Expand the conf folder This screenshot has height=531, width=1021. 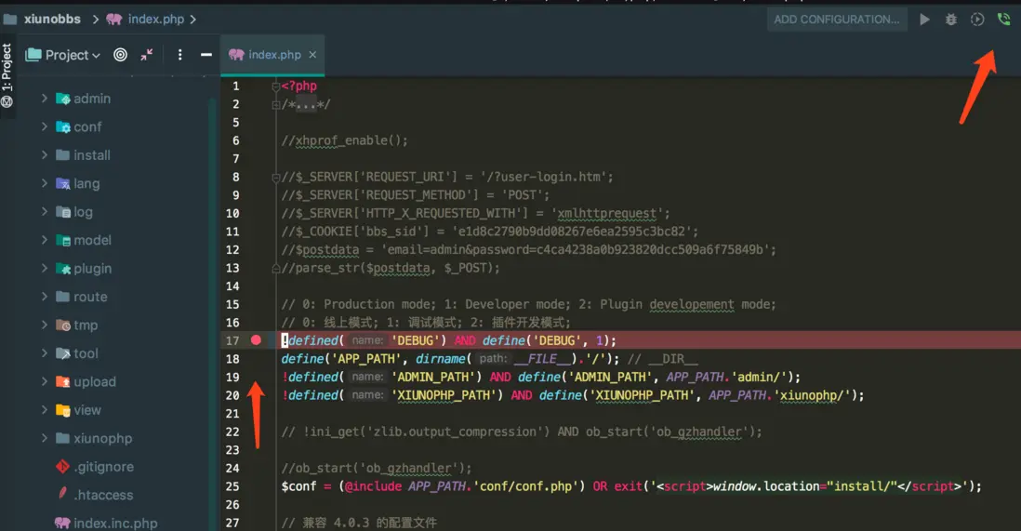[x=45, y=126]
